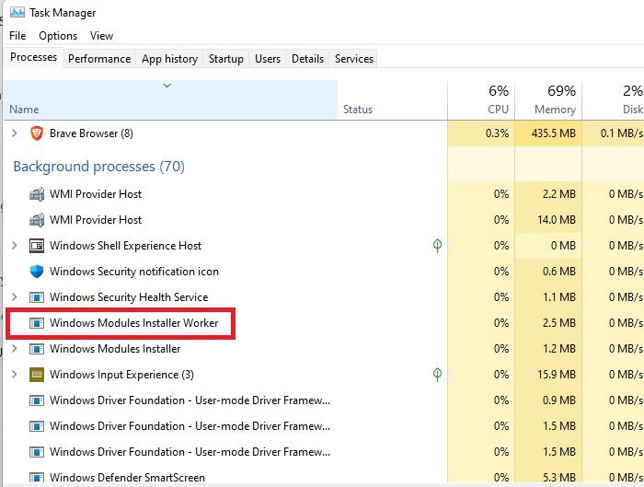Select the Windows Modules Installer Worker process
Viewport: 644px width, 487px height.
tap(134, 323)
